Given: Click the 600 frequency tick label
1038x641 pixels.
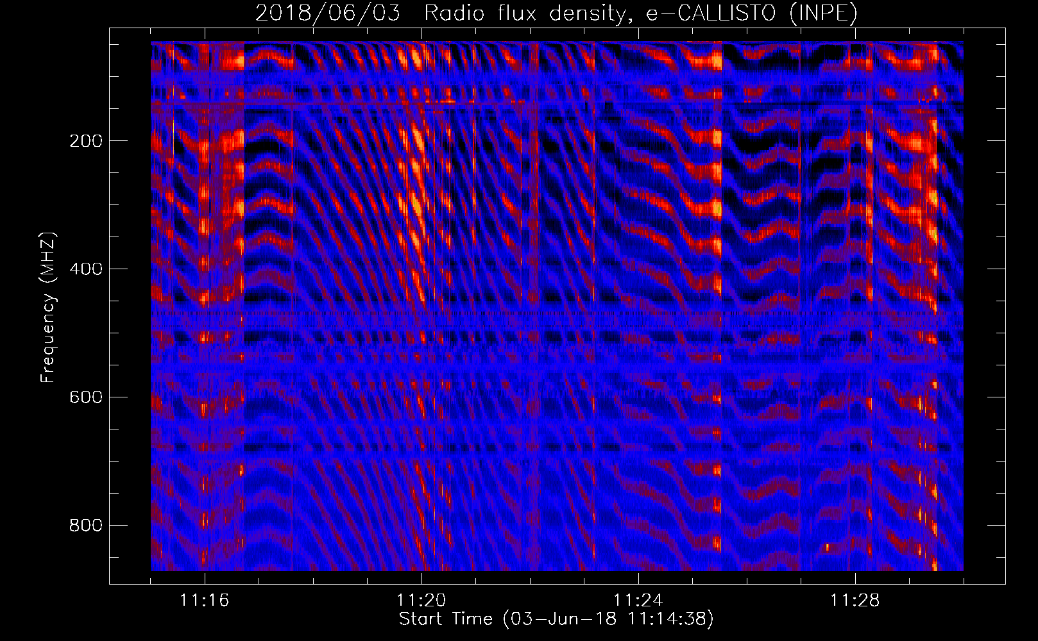Looking at the screenshot, I should tap(86, 397).
